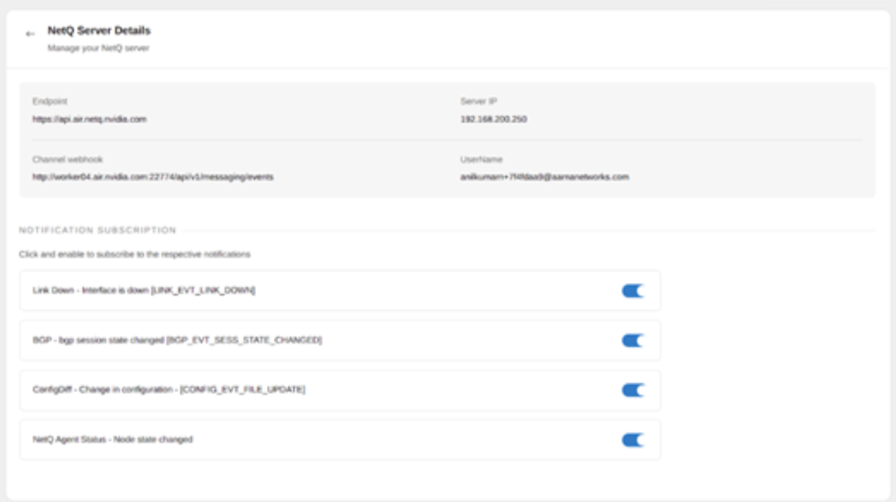
Task: Click the NOTIFICATION SUBSCRIPTION section header
Action: (x=98, y=230)
